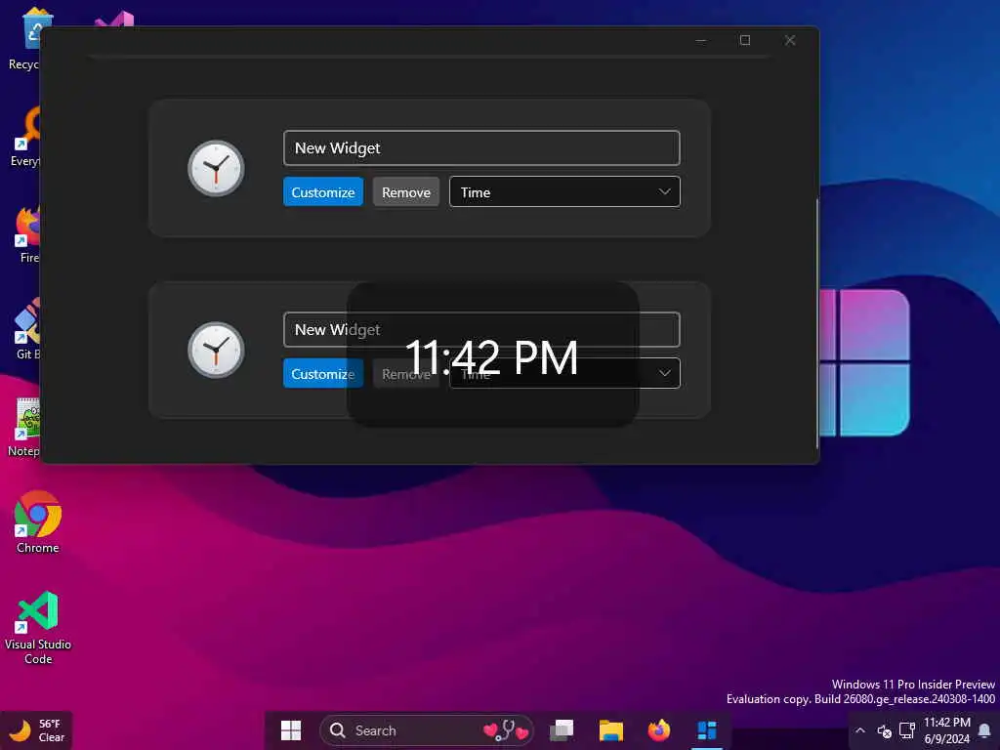1000x750 pixels.
Task: Select the Everything desktop shortcut
Action: [x=24, y=137]
